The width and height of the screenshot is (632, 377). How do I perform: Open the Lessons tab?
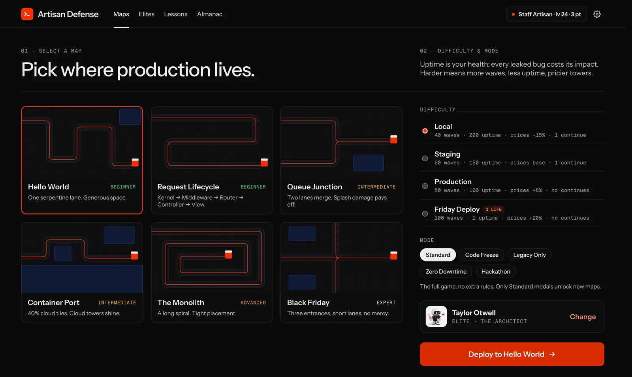[176, 14]
